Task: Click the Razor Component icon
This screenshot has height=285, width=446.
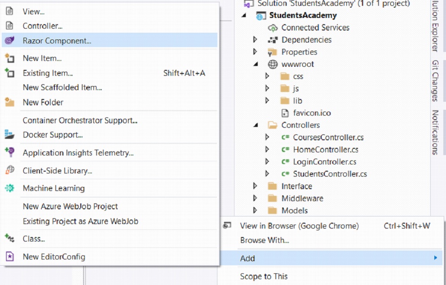Action: click(x=10, y=40)
